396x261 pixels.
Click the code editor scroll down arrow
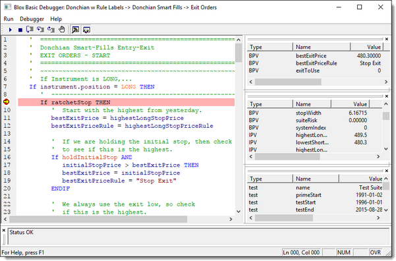[239, 212]
